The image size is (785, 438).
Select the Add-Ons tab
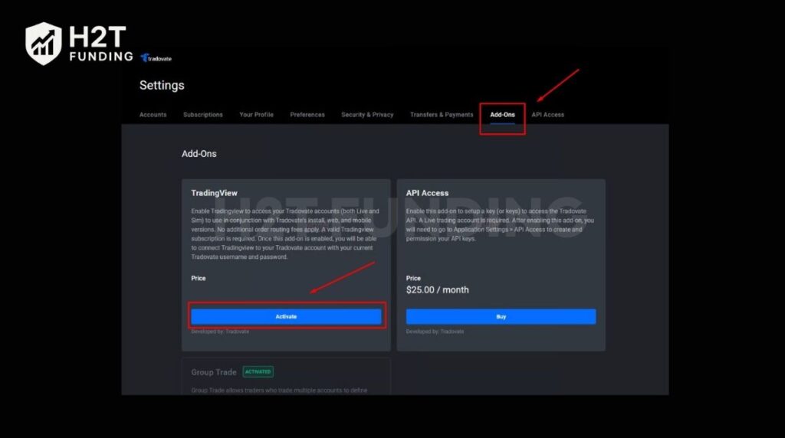coord(502,115)
